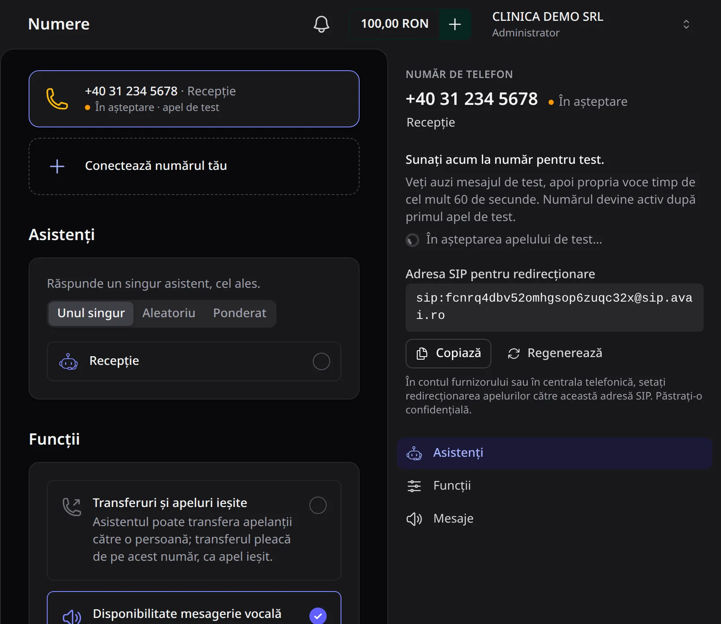The image size is (721, 624).
Task: Click the În așteptarea apelului de test spinner
Action: pos(412,240)
